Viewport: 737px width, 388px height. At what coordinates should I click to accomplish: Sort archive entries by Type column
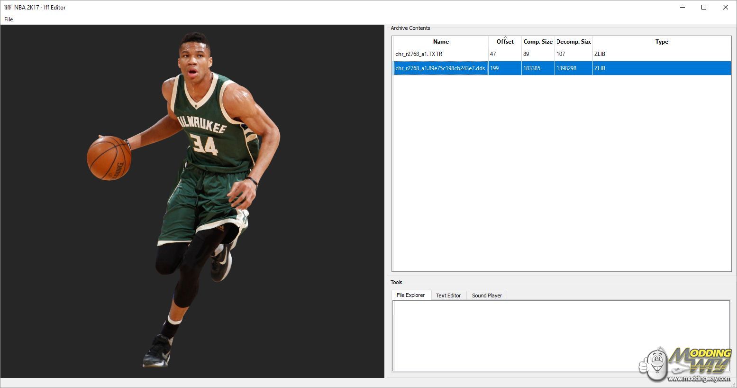662,42
